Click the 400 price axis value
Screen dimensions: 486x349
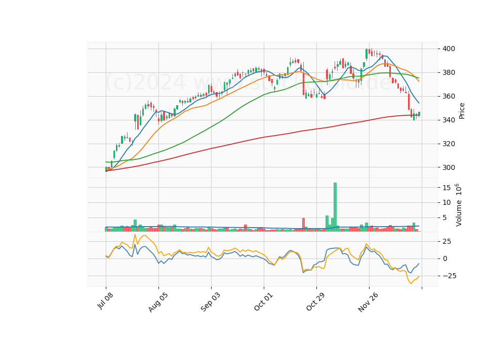[449, 49]
